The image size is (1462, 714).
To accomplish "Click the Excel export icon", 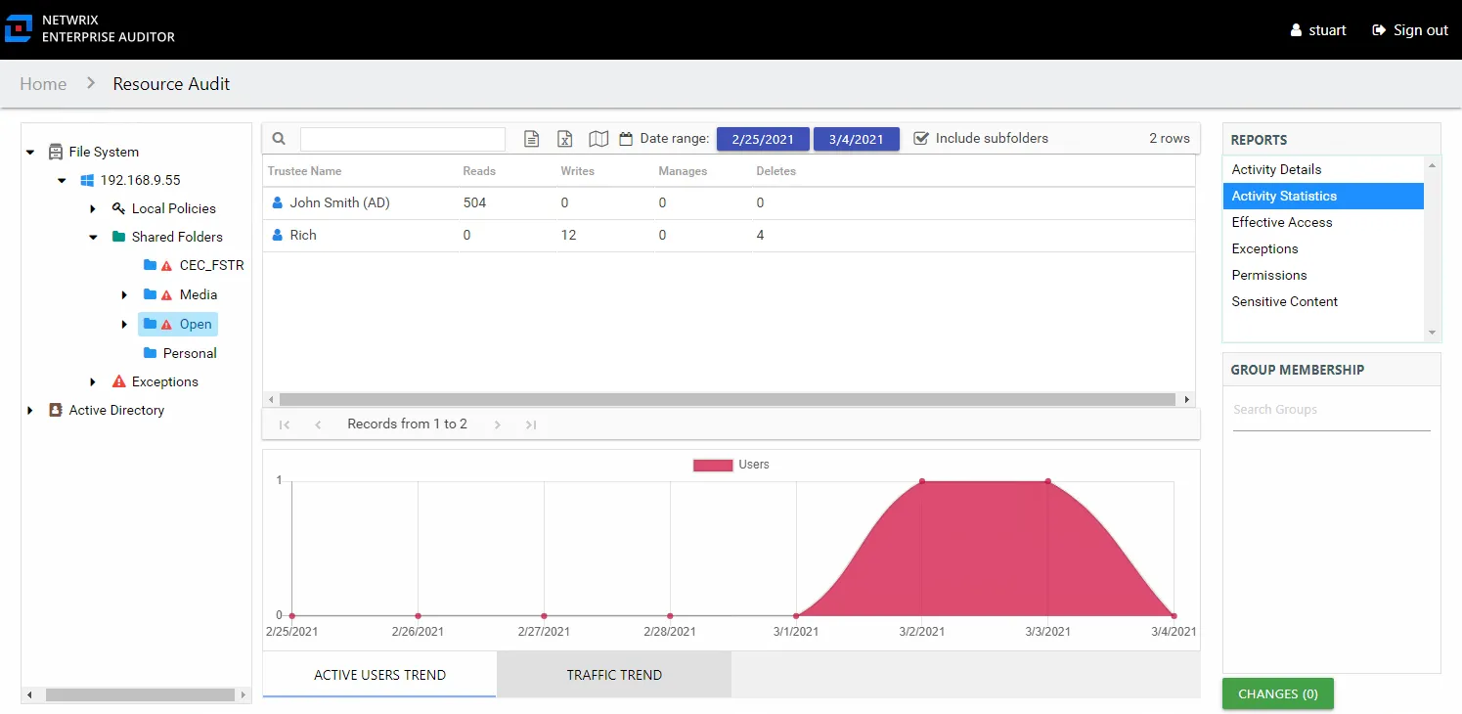I will pyautogui.click(x=564, y=139).
